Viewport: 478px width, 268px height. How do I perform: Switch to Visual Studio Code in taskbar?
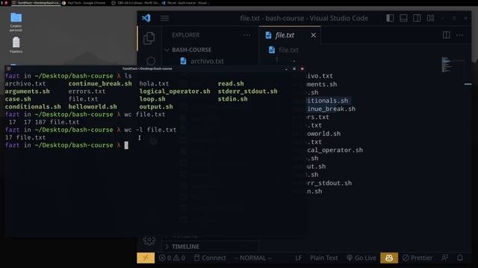[x=186, y=3]
